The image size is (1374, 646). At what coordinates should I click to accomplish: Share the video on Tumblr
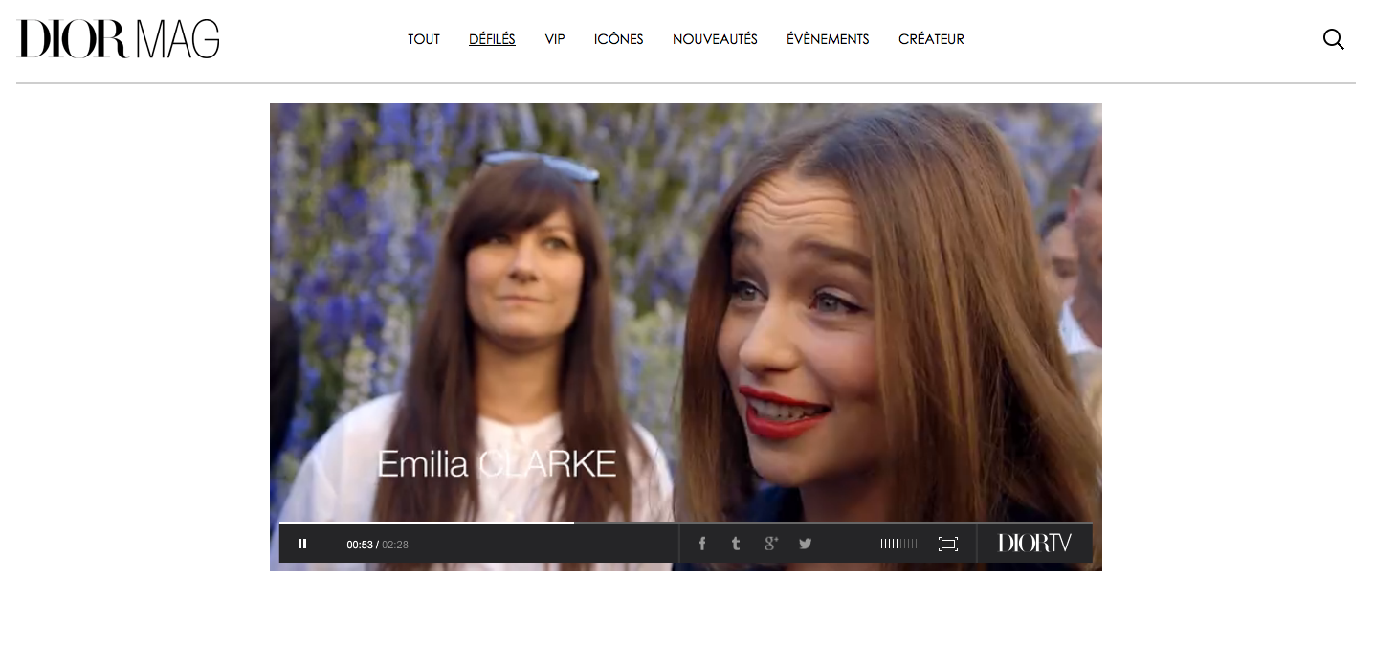(736, 544)
